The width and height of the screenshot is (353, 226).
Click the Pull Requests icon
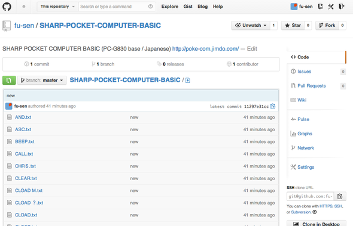pyautogui.click(x=293, y=86)
